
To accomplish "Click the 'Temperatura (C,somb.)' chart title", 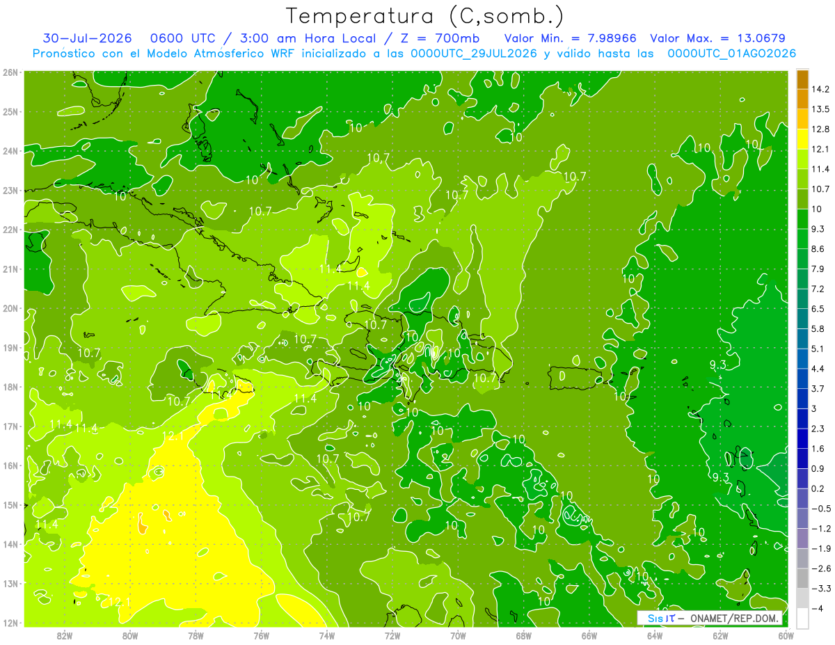I will 425,15.
